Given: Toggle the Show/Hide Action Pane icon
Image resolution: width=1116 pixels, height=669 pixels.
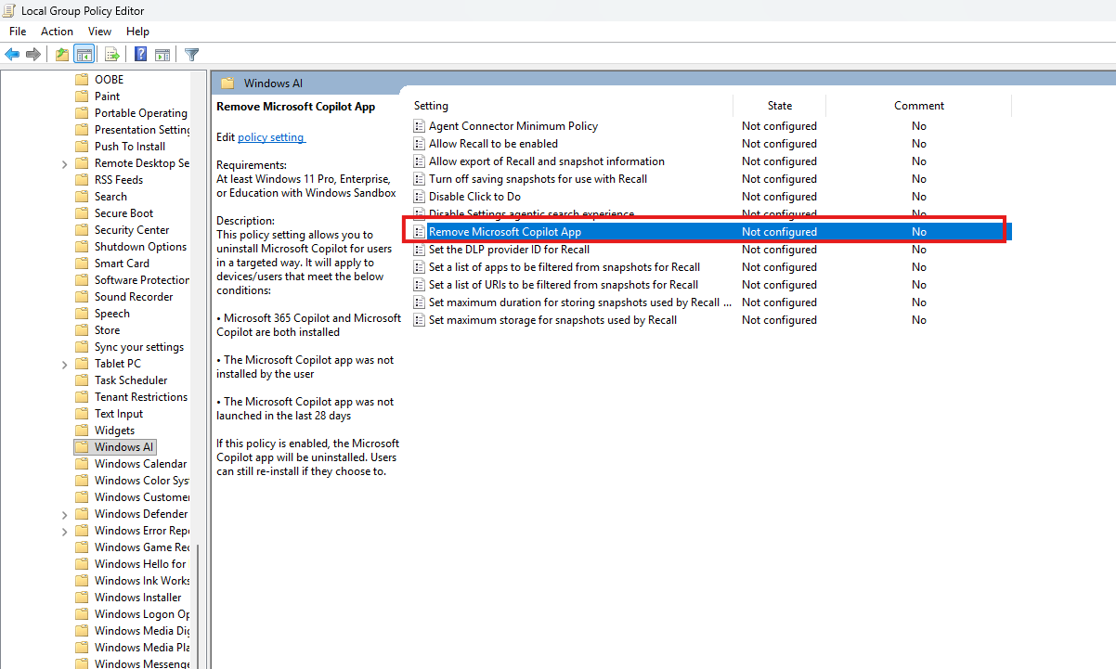Looking at the screenshot, I should (162, 55).
